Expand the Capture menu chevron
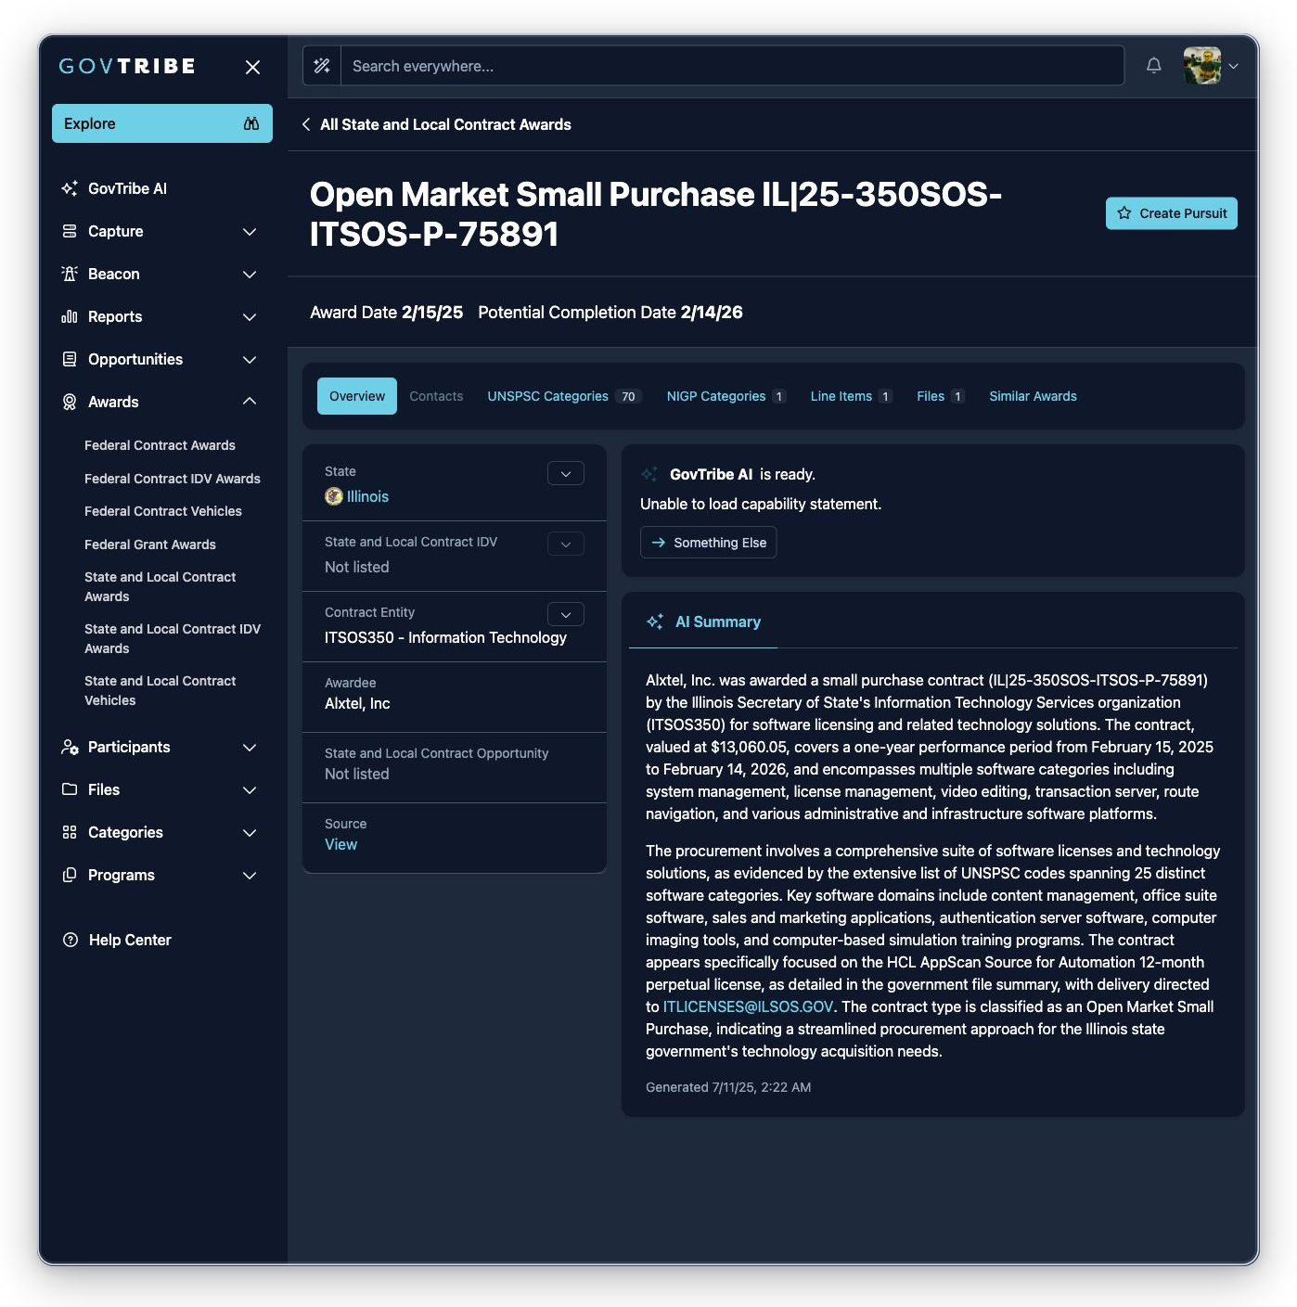The image size is (1297, 1307). pyautogui.click(x=250, y=231)
